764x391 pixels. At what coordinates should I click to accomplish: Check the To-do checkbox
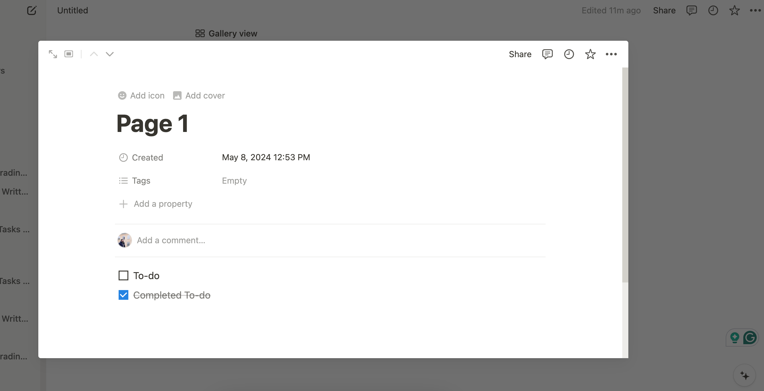coord(123,275)
